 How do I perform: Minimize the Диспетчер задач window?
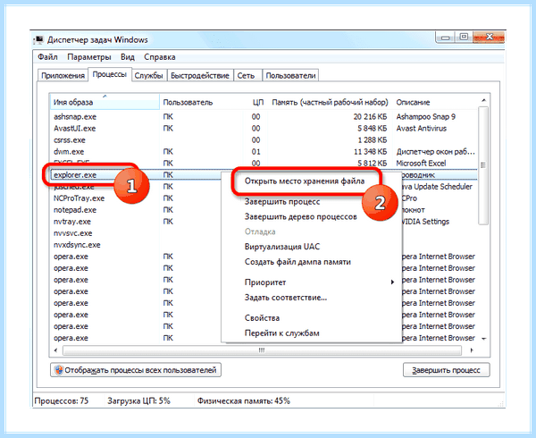[446, 38]
